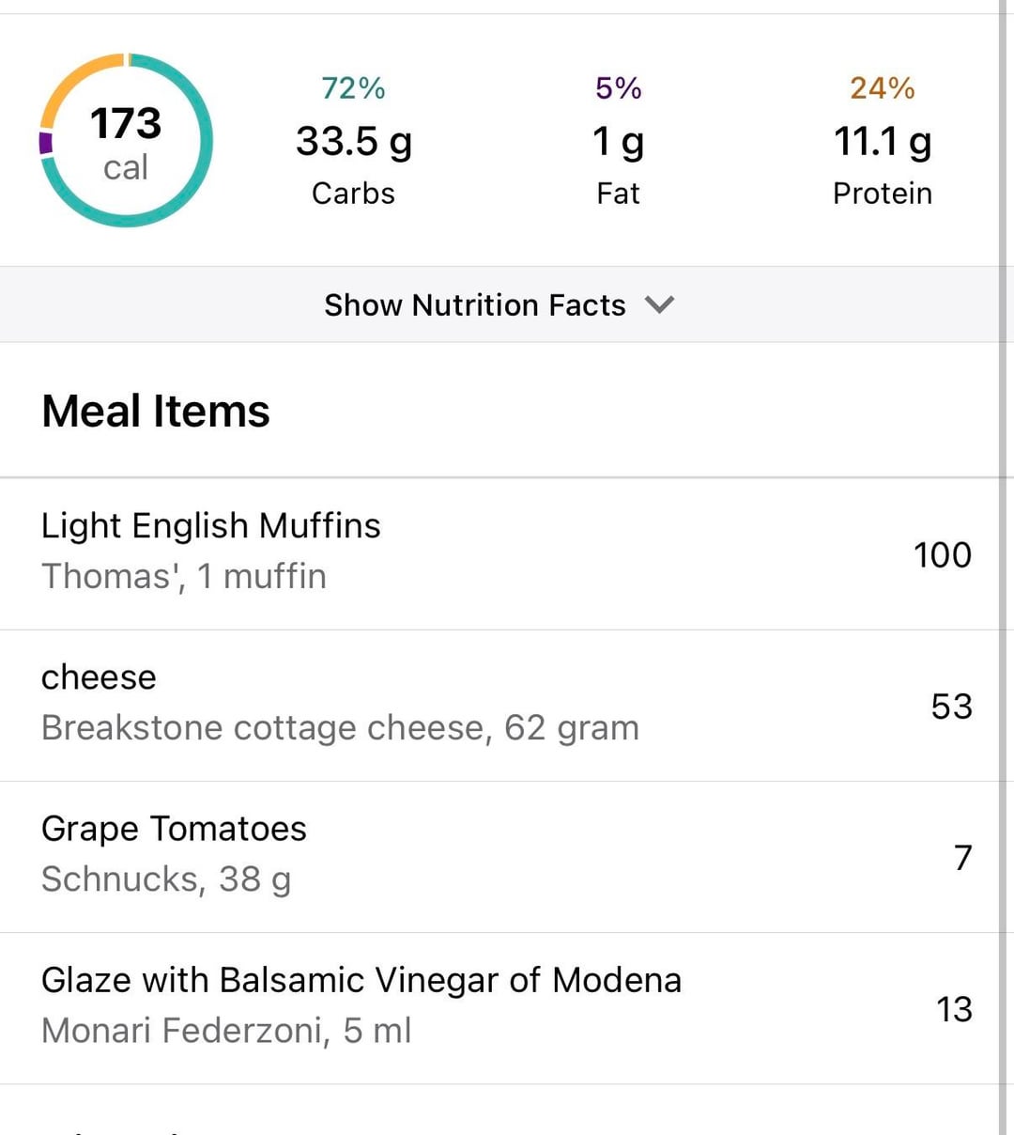The width and height of the screenshot is (1014, 1135).
Task: Open the Balsamic Vinegar of Modena glaze item
Action: click(x=361, y=1005)
